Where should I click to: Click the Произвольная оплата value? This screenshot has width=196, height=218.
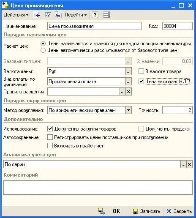point(72,82)
